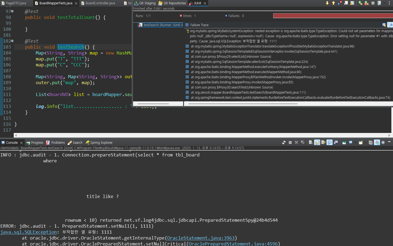The height and width of the screenshot is (246, 393).
Task: Click Errors icon in JUnit counters
Action: (181, 16)
